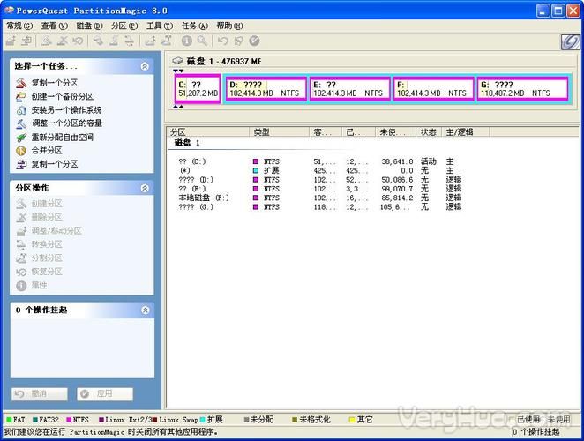Select the E: partition block in disk map
Image resolution: width=584 pixels, height=441 pixels.
pos(350,89)
